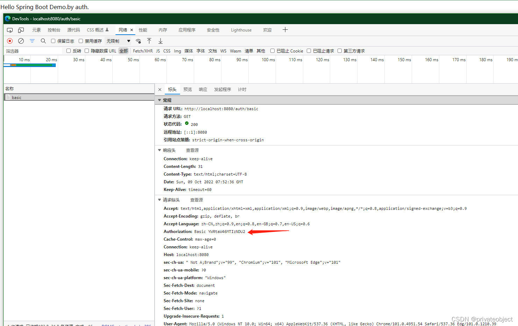
Task: View source of request headers
Action: [x=196, y=200]
